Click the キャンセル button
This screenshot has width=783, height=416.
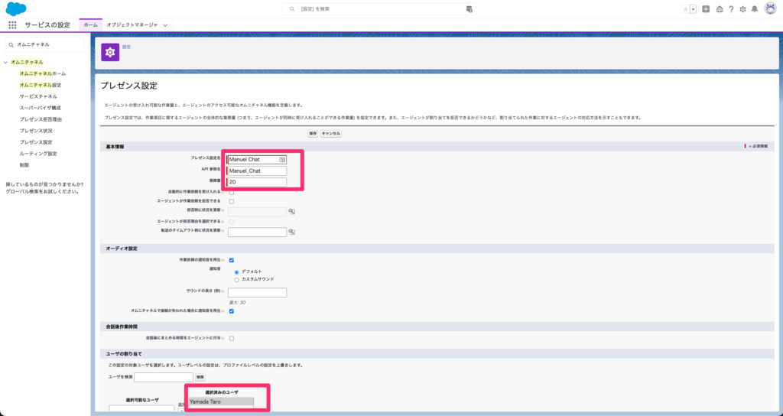tap(331, 133)
